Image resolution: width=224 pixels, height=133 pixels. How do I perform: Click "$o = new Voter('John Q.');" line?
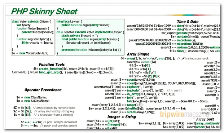(30, 53)
